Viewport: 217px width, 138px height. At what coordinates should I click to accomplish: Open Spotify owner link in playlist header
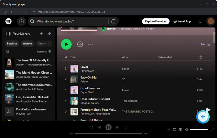[x=111, y=29]
